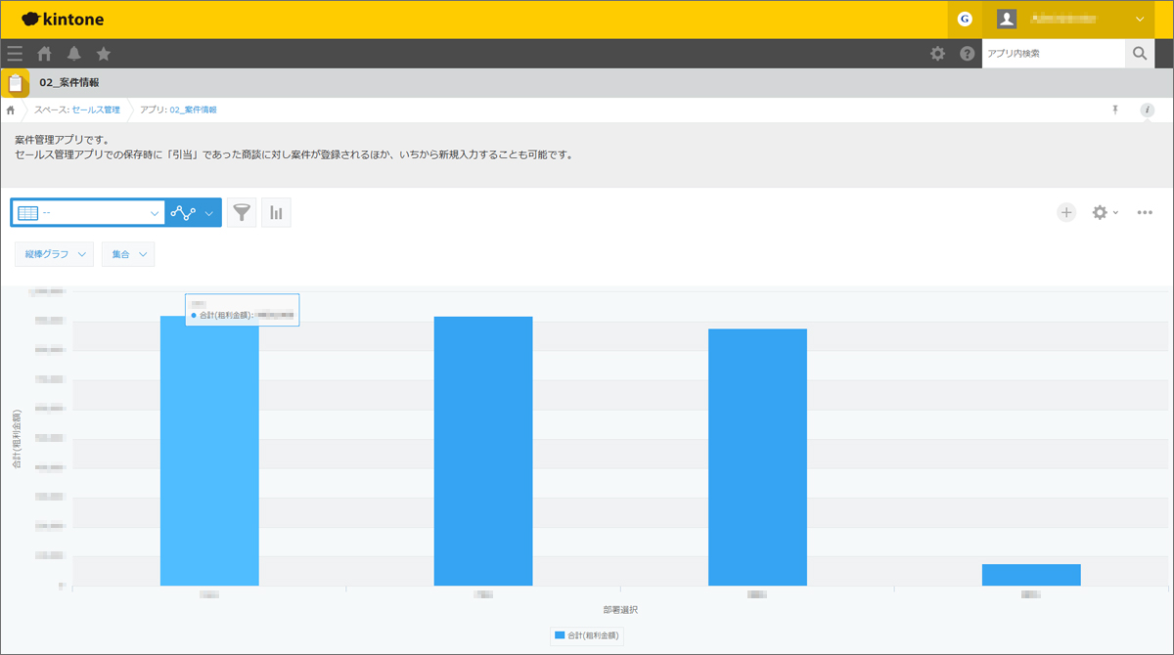Click the short fourth bar in the chart
This screenshot has width=1174, height=655.
(1031, 575)
